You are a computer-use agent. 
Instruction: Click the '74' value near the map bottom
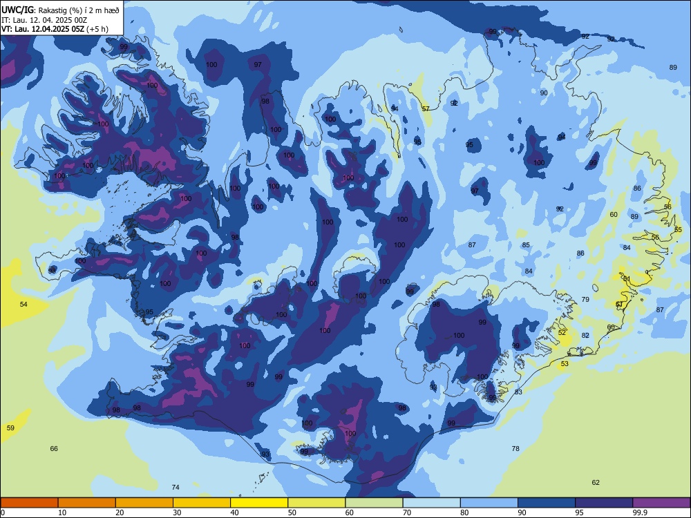[x=176, y=487]
